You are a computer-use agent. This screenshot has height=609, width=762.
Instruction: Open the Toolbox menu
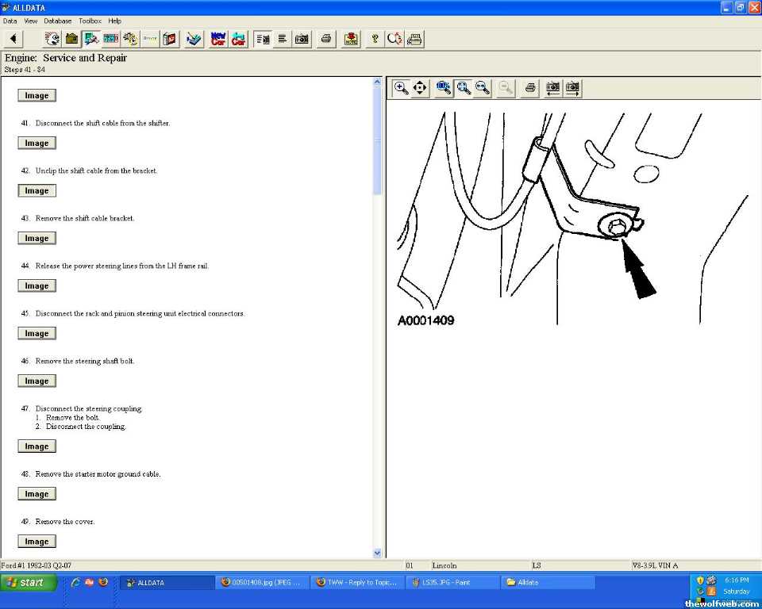click(x=90, y=21)
